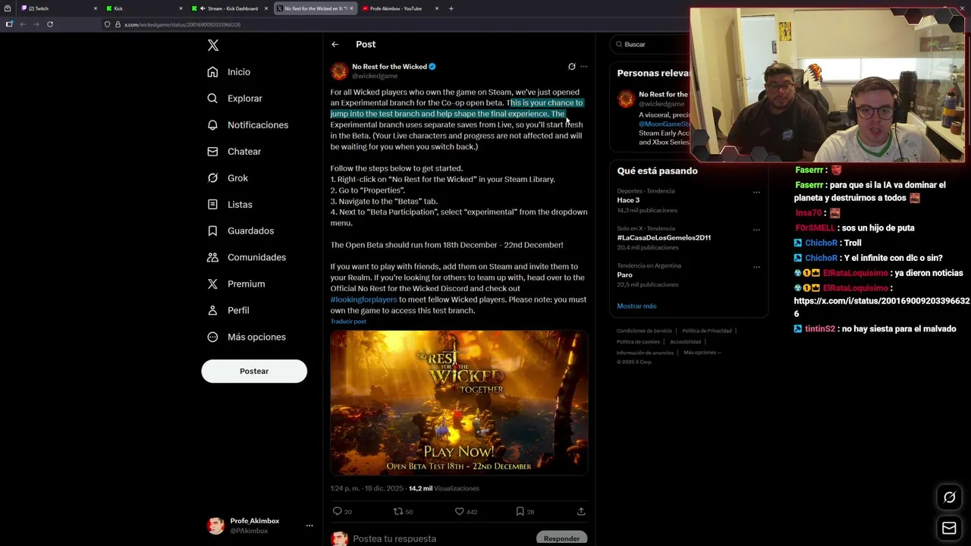Close the Twitch browser tab
This screenshot has width=971, height=546.
click(x=96, y=8)
